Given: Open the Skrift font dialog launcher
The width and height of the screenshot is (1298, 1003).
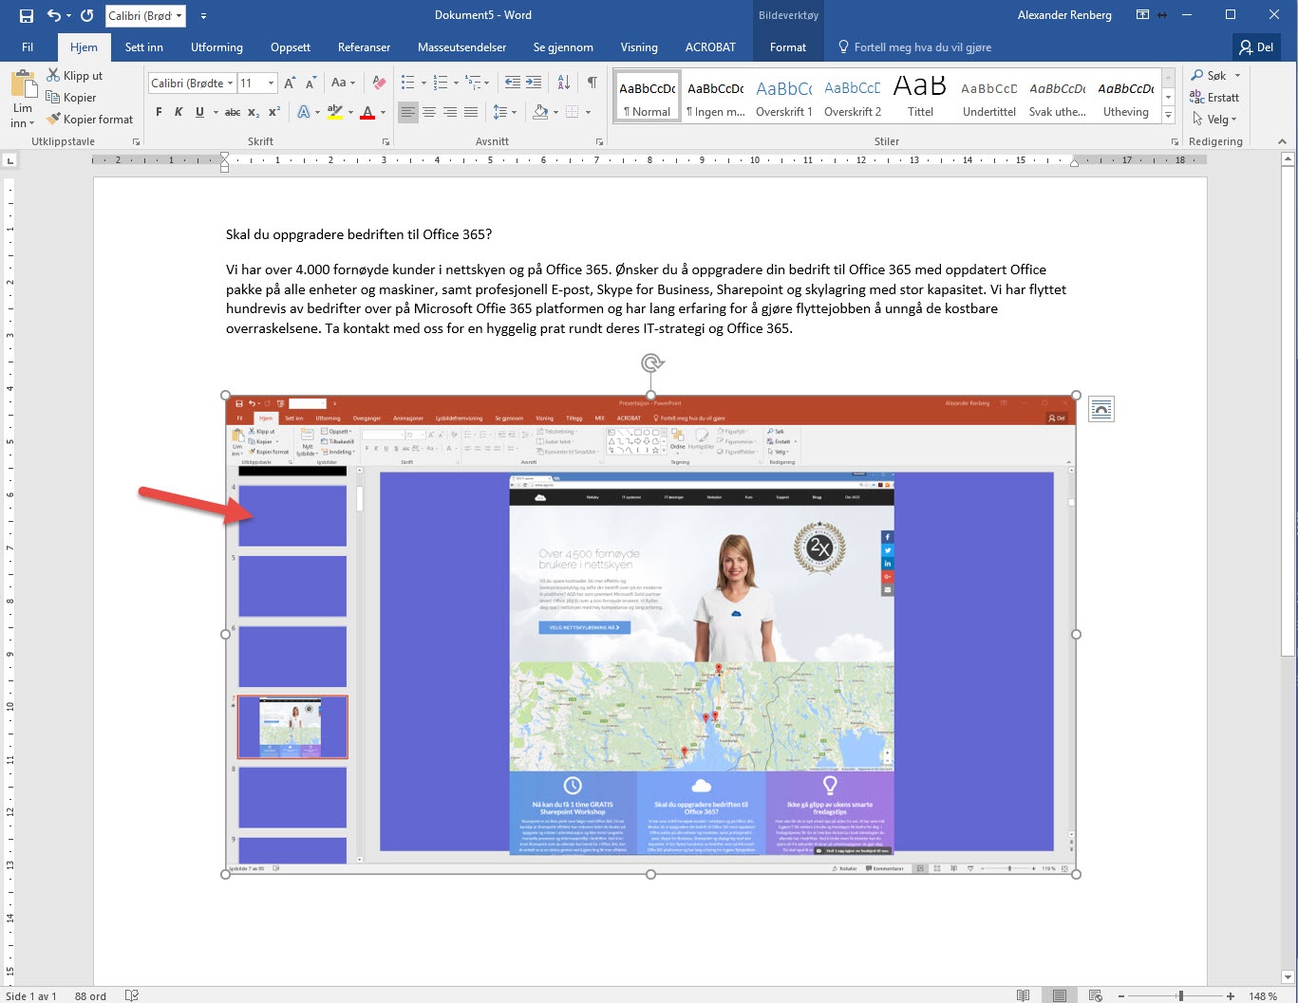Looking at the screenshot, I should [x=386, y=141].
